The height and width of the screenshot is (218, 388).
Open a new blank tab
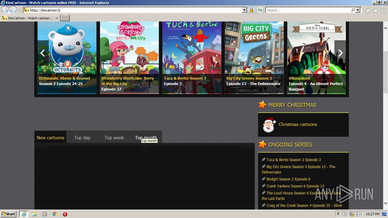click(65, 18)
